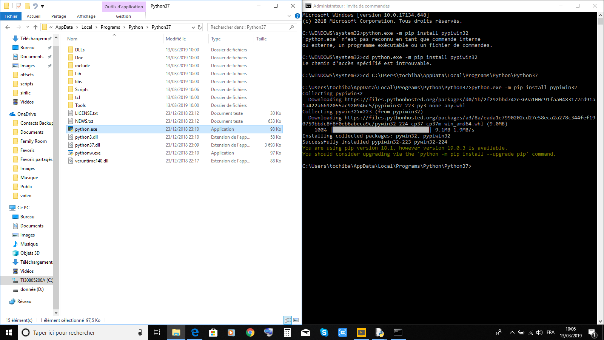Image resolution: width=604 pixels, height=340 pixels.
Task: Click the microphone icon in taskbar search
Action: [140, 332]
